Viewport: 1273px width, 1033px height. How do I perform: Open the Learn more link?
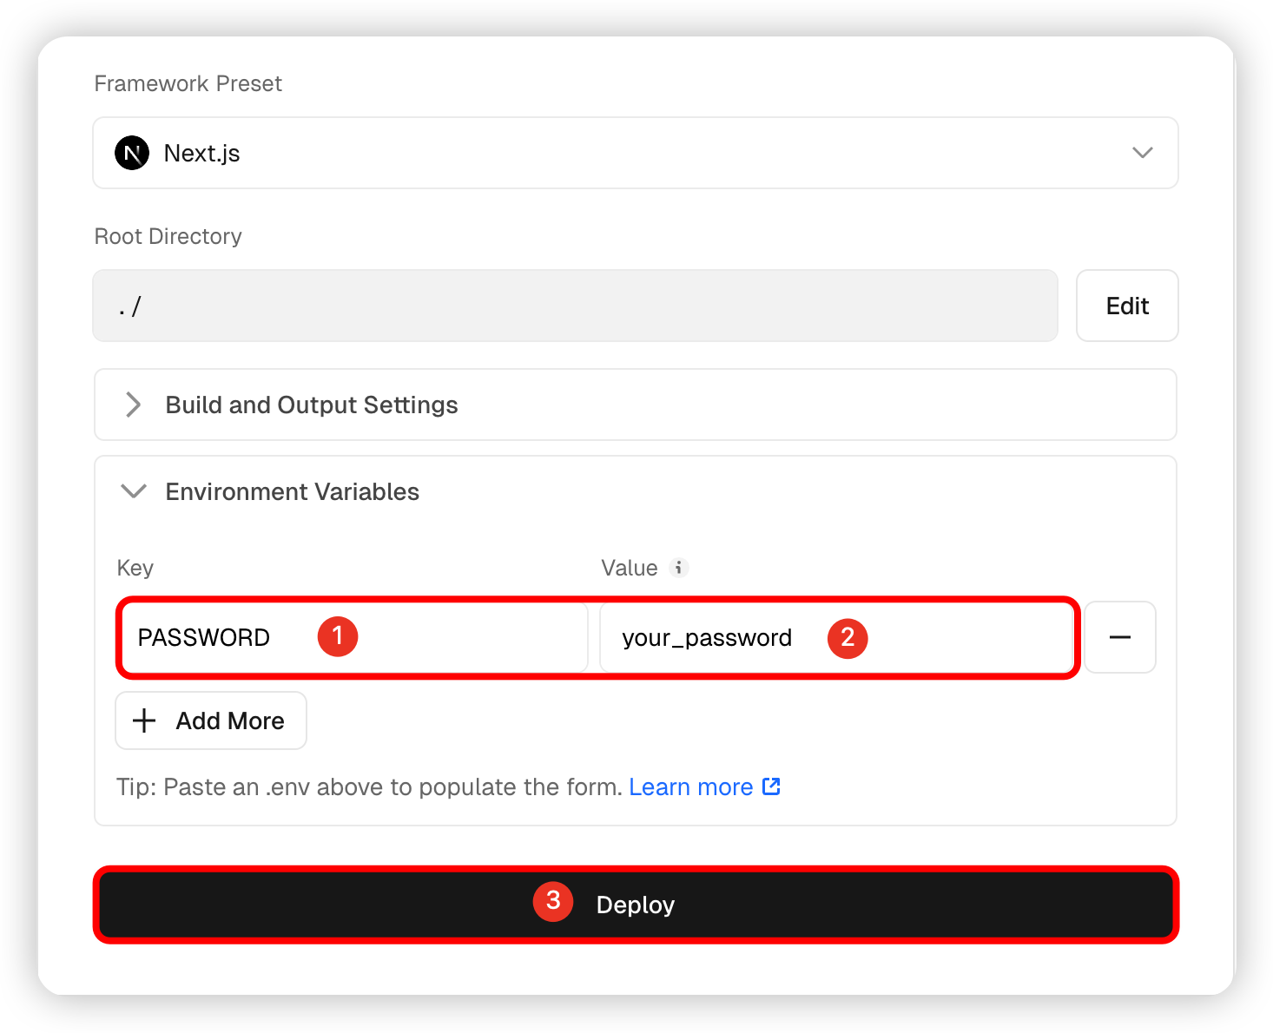690,787
